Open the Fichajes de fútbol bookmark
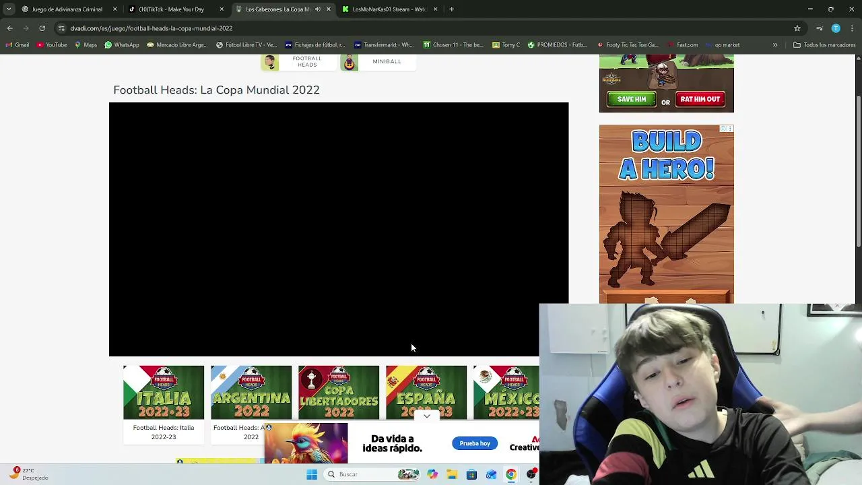 coord(315,45)
